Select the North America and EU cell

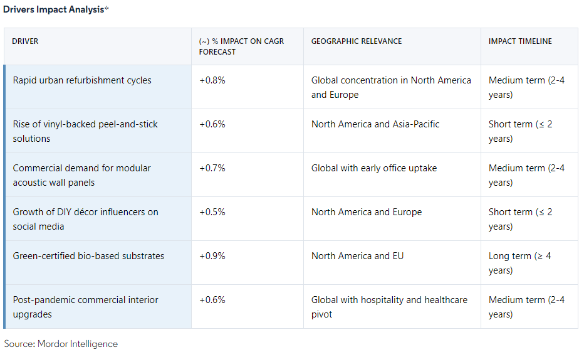[x=357, y=256]
